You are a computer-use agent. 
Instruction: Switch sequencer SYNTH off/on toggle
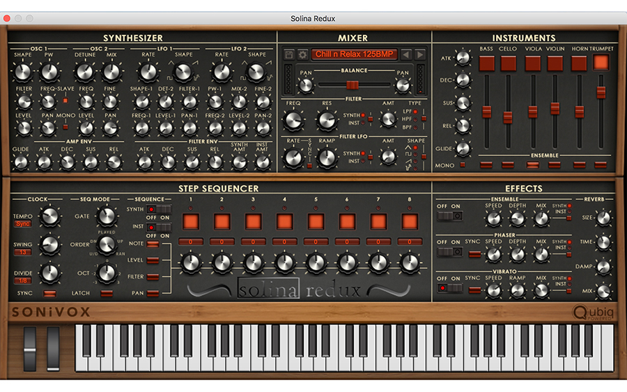[x=159, y=209]
